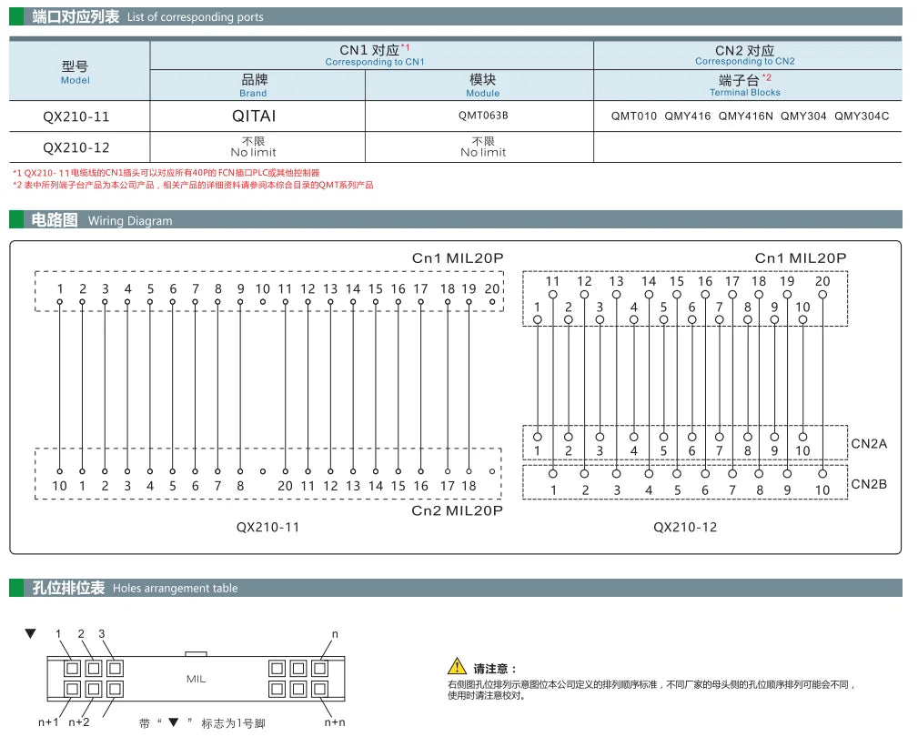Image resolution: width=918 pixels, height=747 pixels.
Task: Click the '电路图 Wiring Diagram' section heading
Action: [102, 220]
